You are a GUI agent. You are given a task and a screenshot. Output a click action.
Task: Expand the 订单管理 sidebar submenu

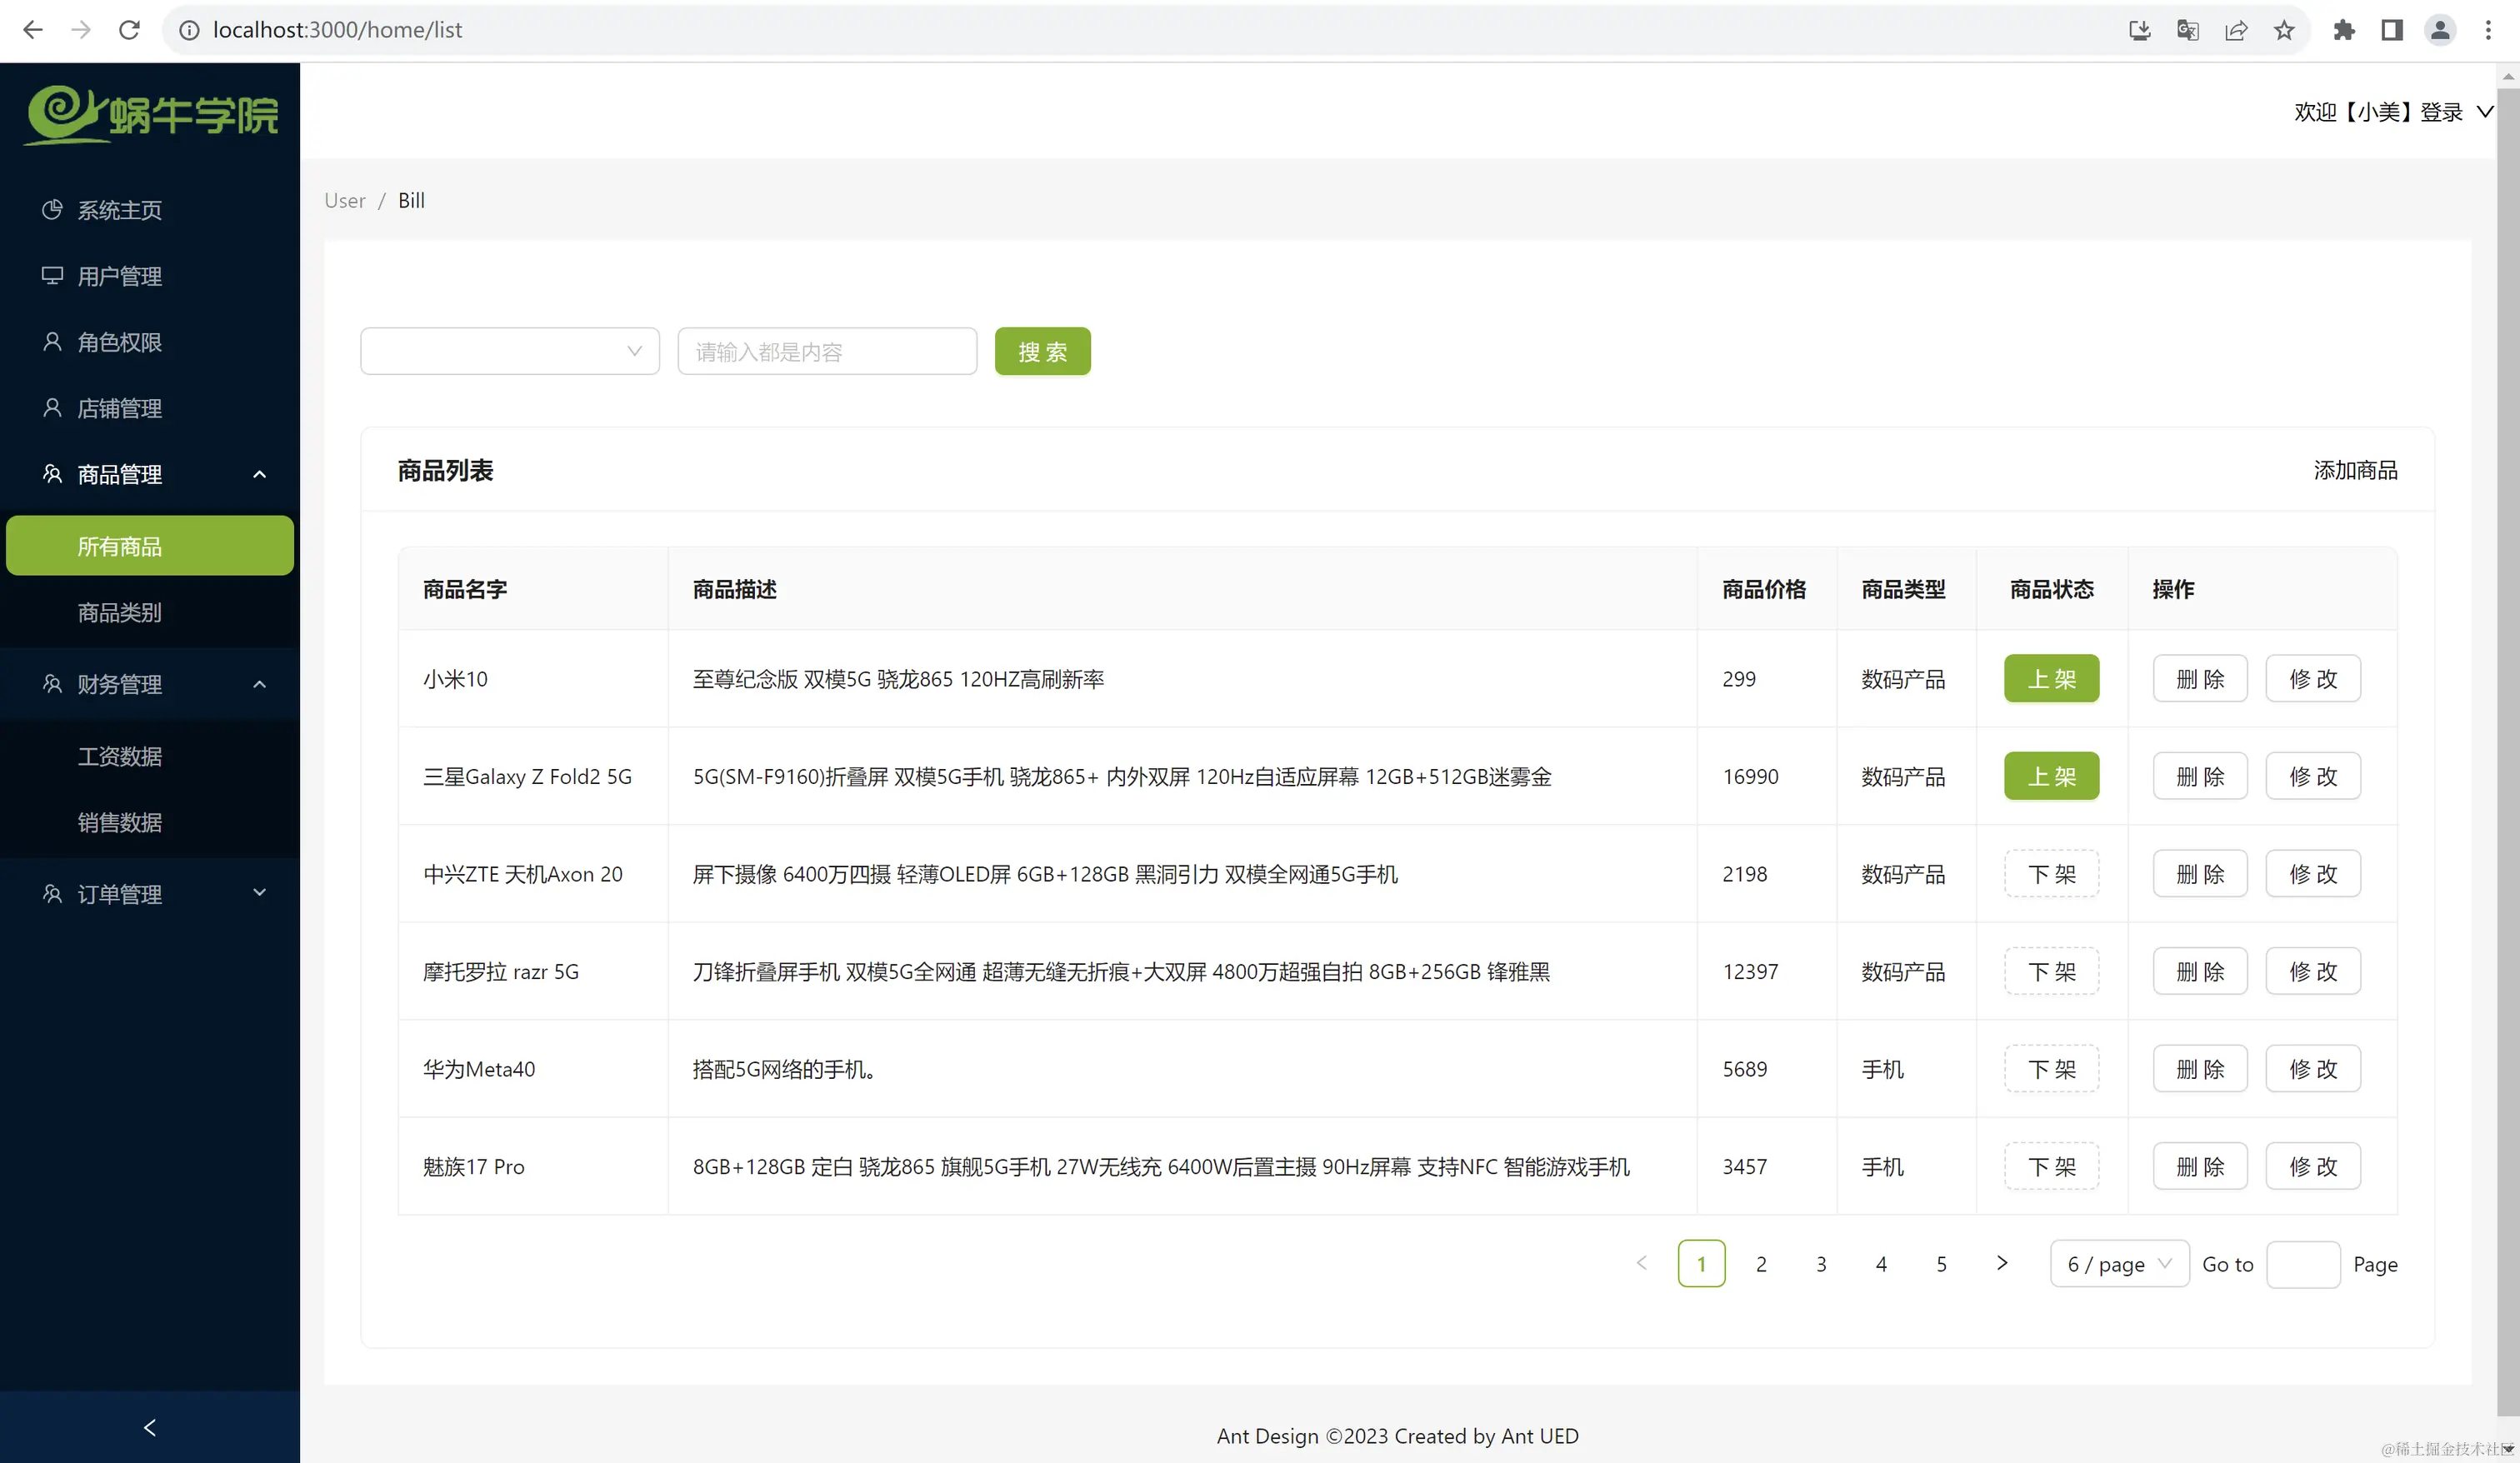point(150,893)
